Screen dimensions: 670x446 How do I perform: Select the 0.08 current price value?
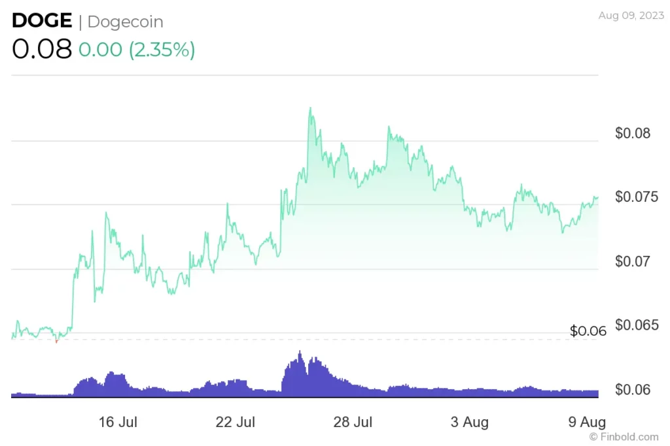(42, 48)
